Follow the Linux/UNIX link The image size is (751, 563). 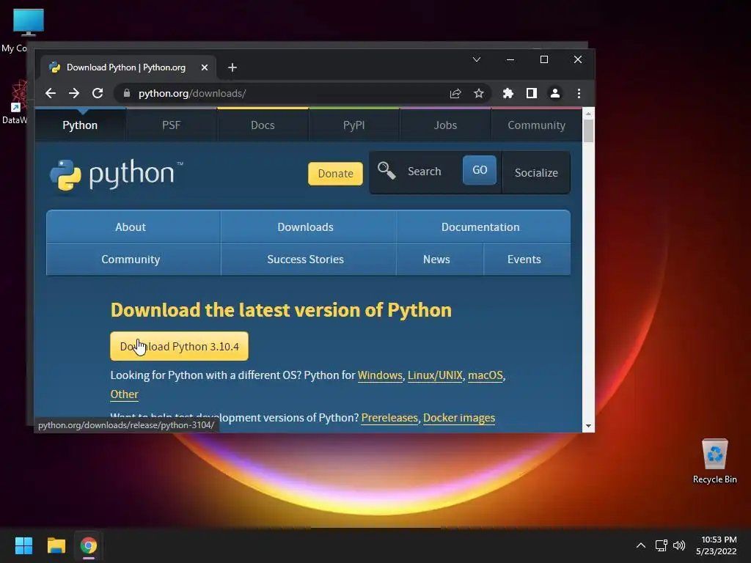click(x=435, y=375)
